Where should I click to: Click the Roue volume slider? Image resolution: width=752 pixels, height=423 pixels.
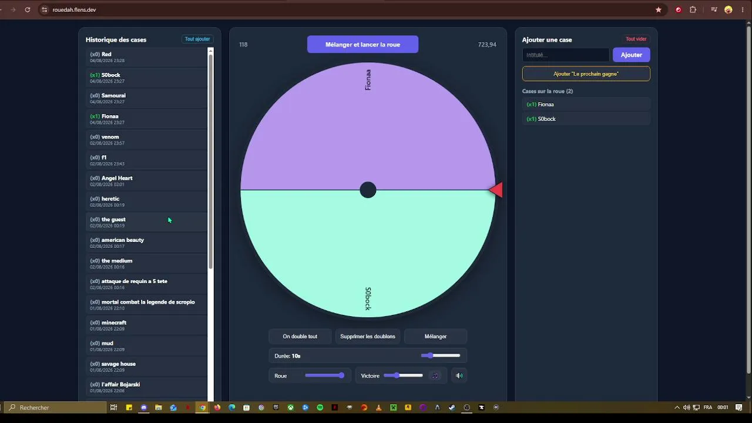(325, 375)
